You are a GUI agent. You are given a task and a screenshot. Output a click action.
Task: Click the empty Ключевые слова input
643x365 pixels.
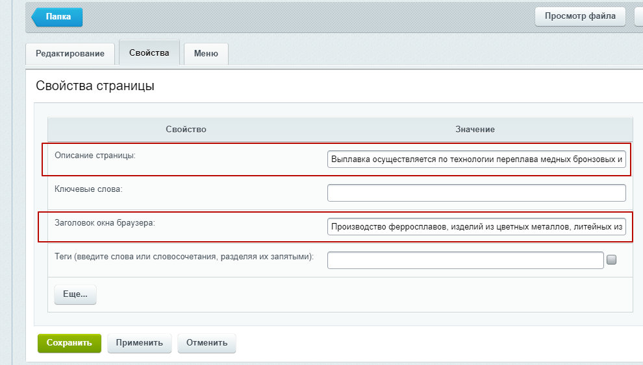click(476, 193)
